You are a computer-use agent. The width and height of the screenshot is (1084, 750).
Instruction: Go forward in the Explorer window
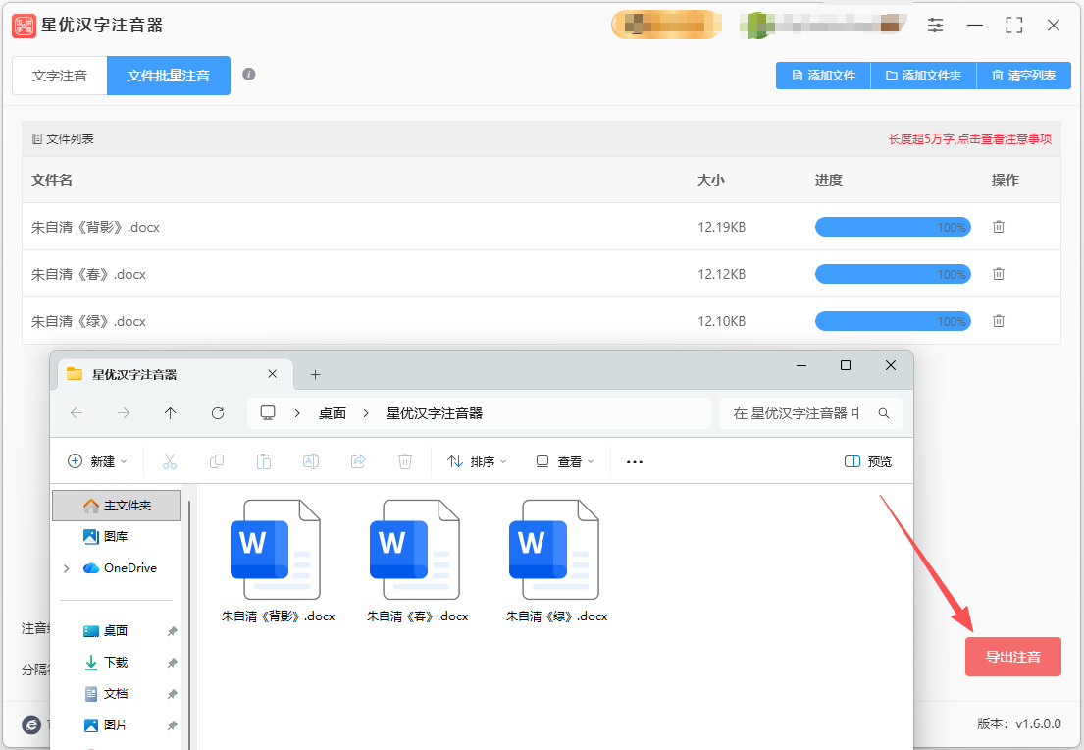(124, 413)
